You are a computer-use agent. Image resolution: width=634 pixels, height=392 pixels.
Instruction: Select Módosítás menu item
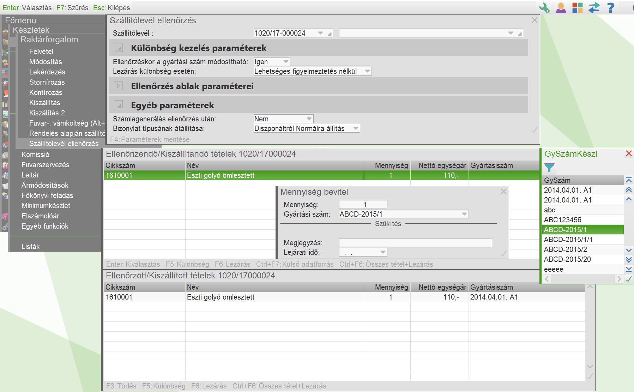46,62
